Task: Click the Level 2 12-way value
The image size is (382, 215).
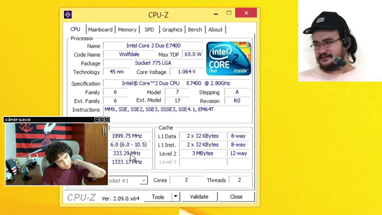Action: click(x=238, y=153)
